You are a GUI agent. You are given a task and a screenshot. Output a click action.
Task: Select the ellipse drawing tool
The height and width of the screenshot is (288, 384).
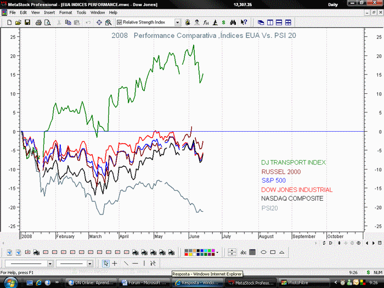263,252
